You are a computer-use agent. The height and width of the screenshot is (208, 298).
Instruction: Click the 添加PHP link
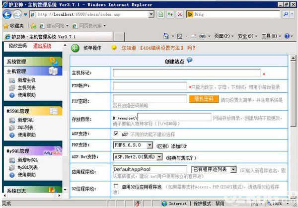coord(179,146)
